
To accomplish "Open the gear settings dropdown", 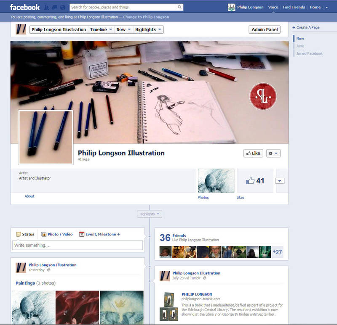I will [273, 153].
